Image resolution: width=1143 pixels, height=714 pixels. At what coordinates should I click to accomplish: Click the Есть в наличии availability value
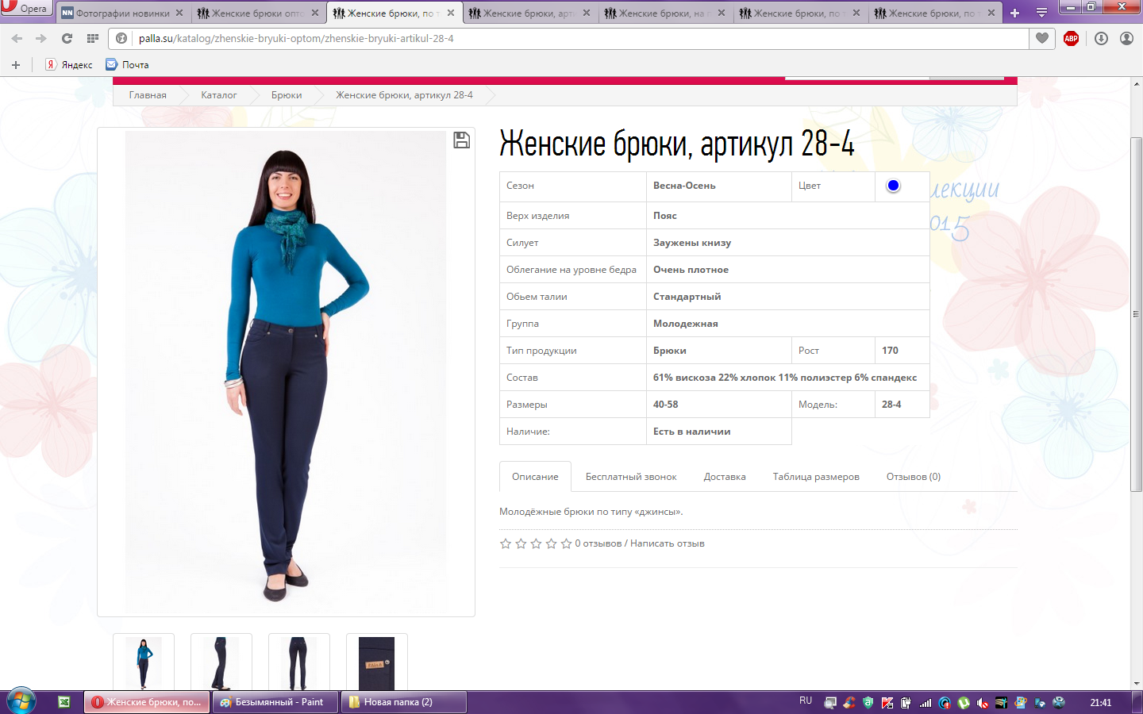pos(691,432)
